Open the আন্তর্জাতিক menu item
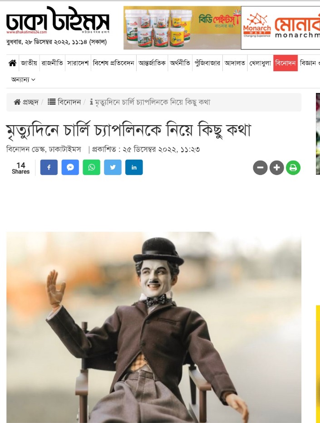The height and width of the screenshot is (423, 320). coord(152,63)
